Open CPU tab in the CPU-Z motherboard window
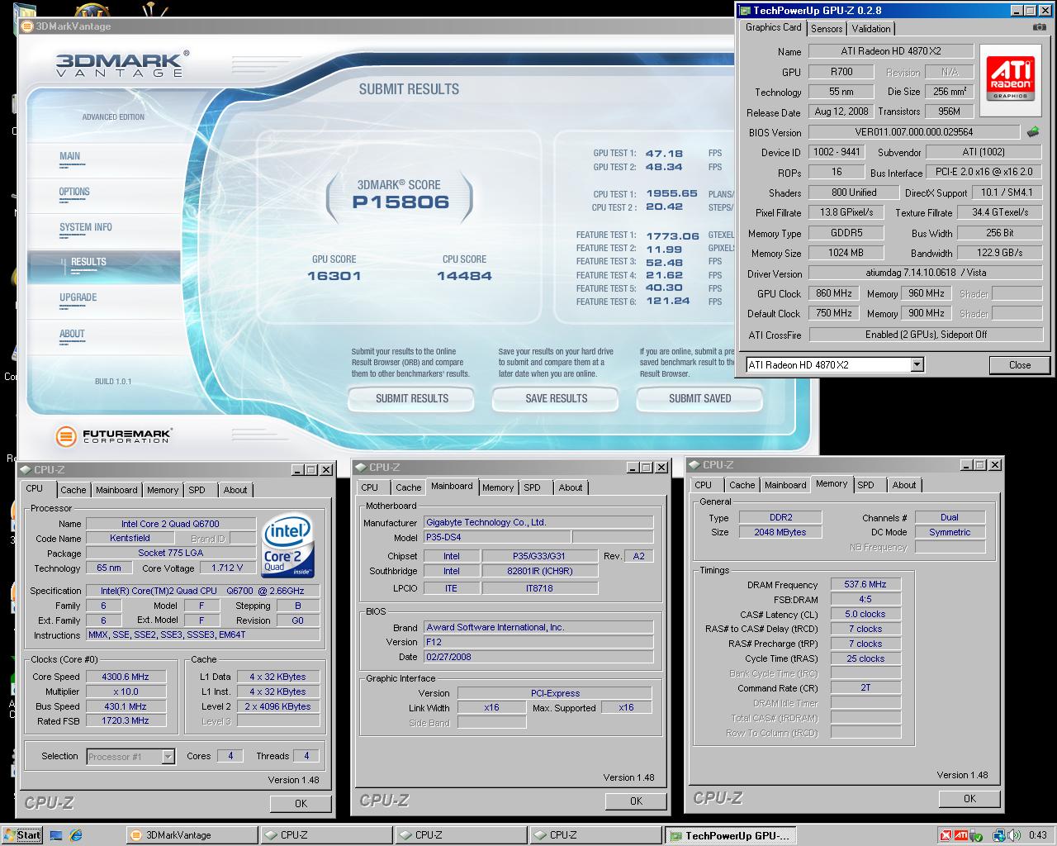 (x=369, y=487)
